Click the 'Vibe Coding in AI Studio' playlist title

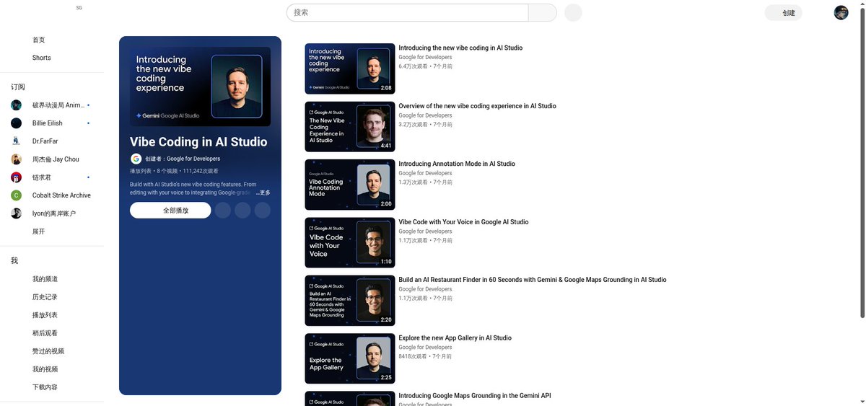(198, 142)
